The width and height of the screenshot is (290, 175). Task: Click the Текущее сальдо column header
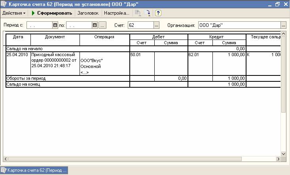(x=263, y=40)
